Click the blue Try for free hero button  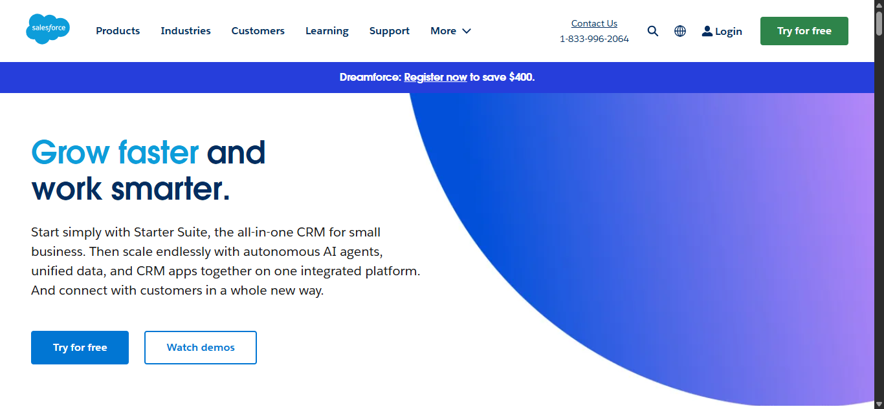[80, 348]
